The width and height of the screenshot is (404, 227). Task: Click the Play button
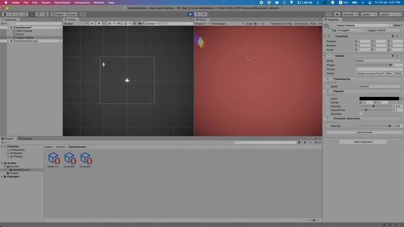pos(191,15)
